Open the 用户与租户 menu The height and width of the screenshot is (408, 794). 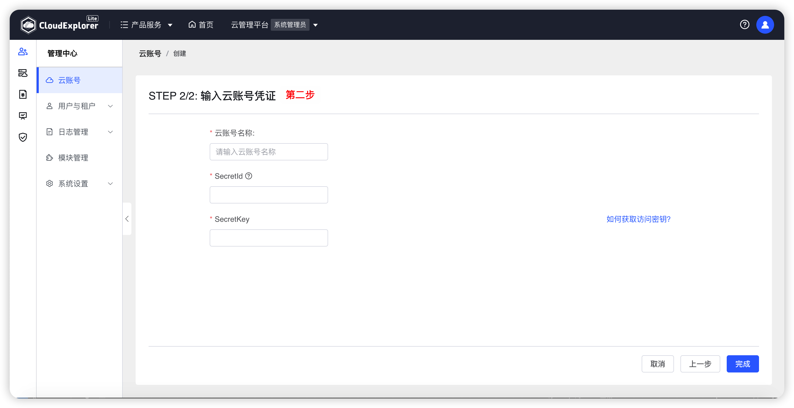79,106
